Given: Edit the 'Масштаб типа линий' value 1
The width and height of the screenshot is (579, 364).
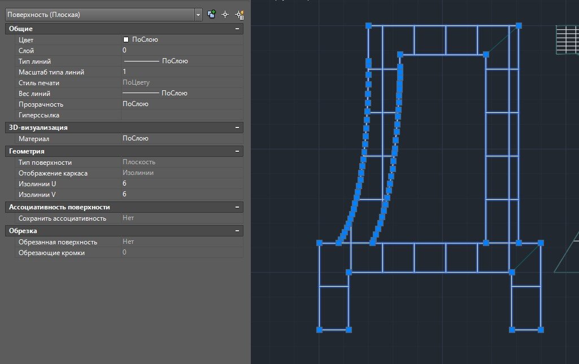Looking at the screenshot, I should point(182,72).
